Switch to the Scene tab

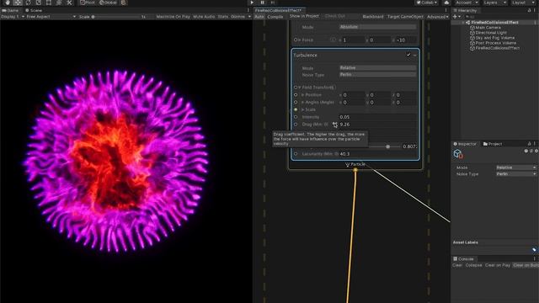34,10
